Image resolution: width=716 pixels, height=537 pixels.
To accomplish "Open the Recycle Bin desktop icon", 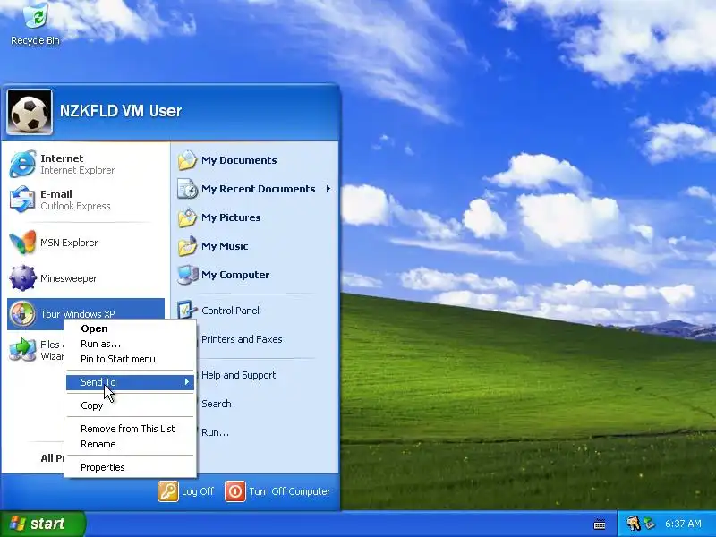I will [36, 16].
